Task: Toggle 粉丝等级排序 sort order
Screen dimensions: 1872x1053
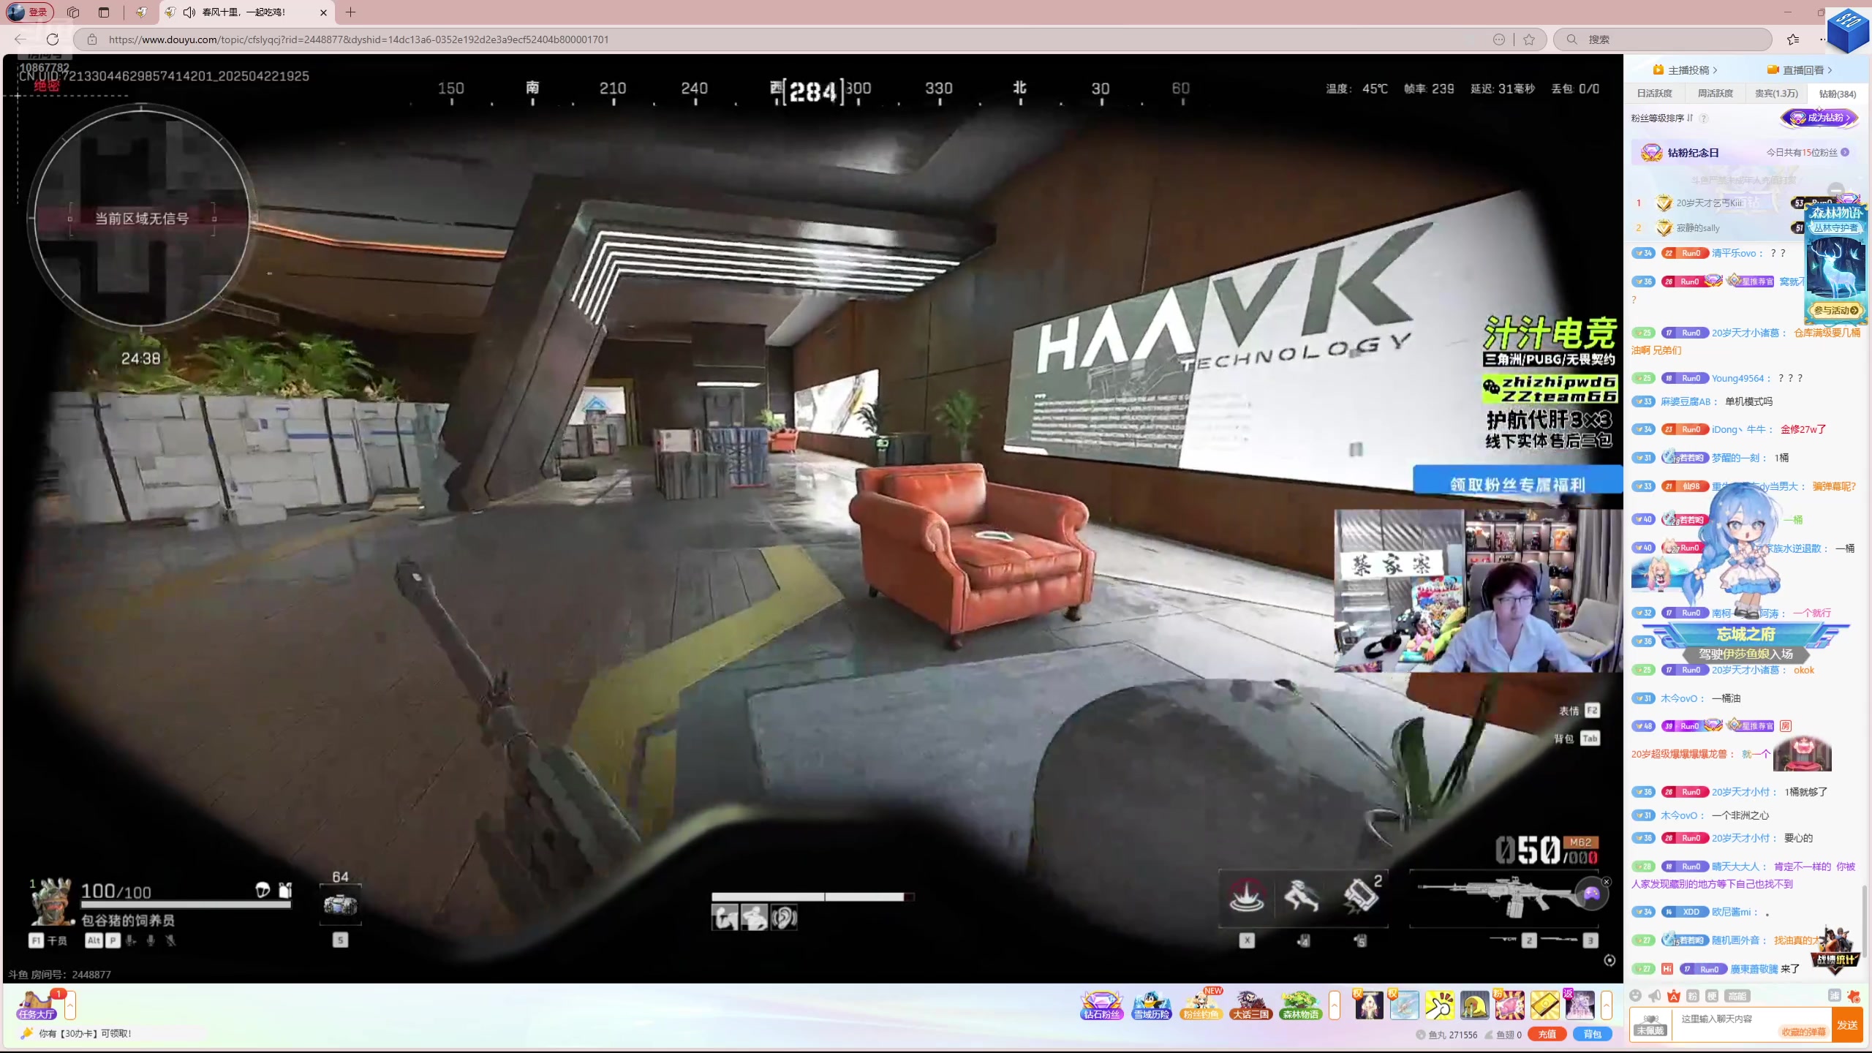Action: [1662, 118]
